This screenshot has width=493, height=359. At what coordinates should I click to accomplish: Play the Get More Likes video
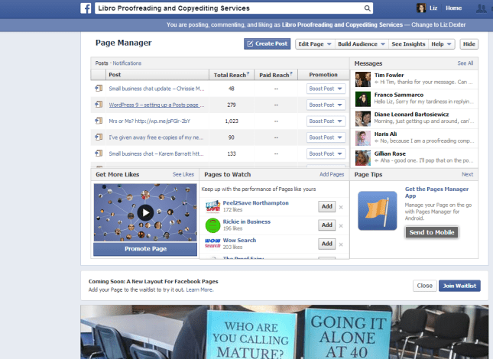pos(145,212)
